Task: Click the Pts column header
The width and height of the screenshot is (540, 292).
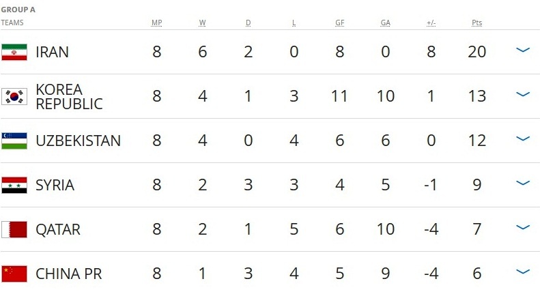Action: [477, 23]
